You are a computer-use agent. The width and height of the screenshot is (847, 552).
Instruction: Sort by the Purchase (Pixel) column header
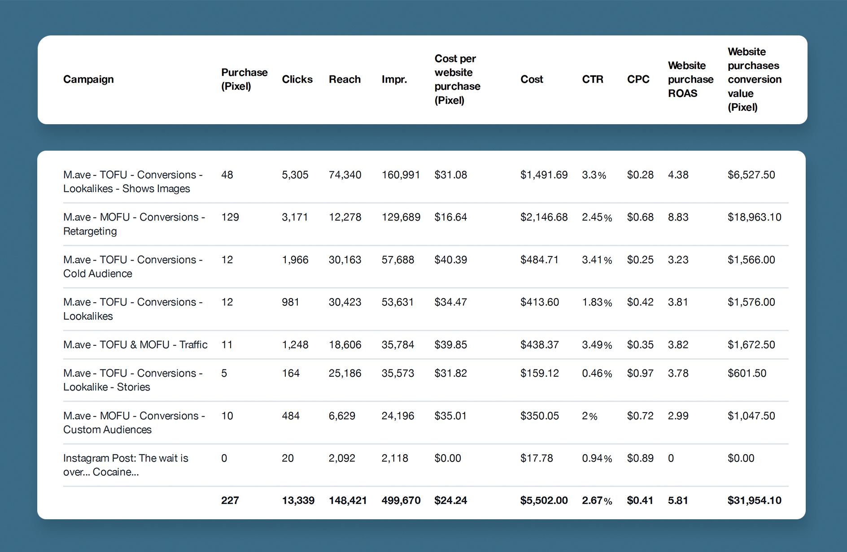tap(244, 79)
